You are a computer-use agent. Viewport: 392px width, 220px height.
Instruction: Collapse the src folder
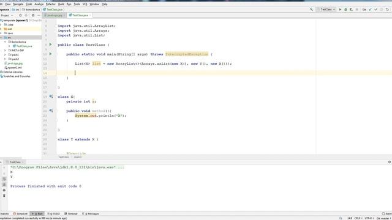pyautogui.click(x=1, y=37)
